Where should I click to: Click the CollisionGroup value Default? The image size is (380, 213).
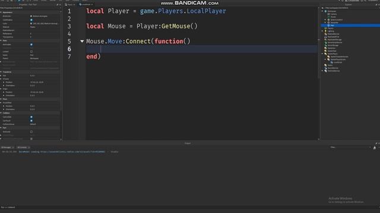pos(33,124)
